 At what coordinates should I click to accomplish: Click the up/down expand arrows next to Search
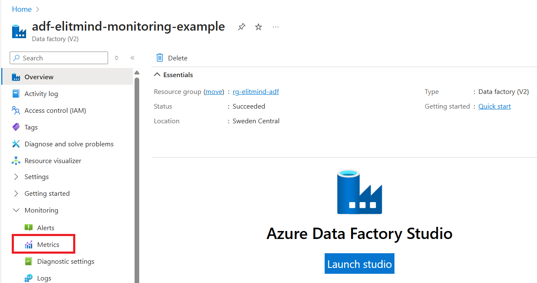tap(116, 58)
